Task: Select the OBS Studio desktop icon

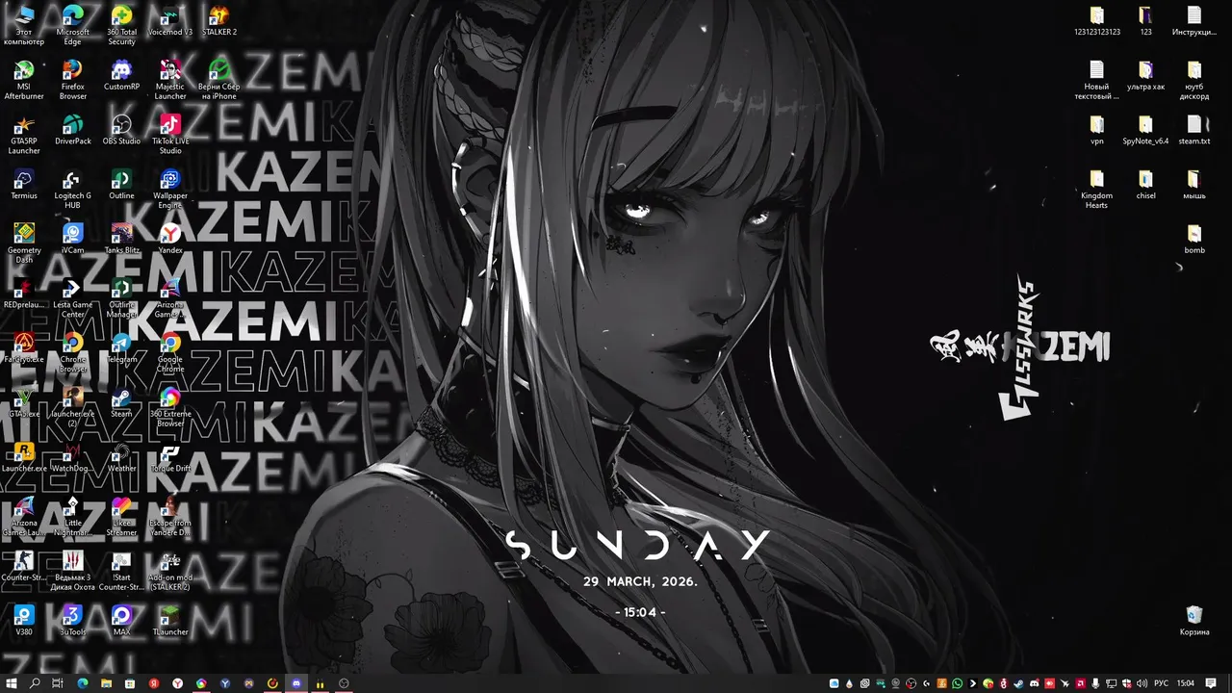Action: pos(121,130)
